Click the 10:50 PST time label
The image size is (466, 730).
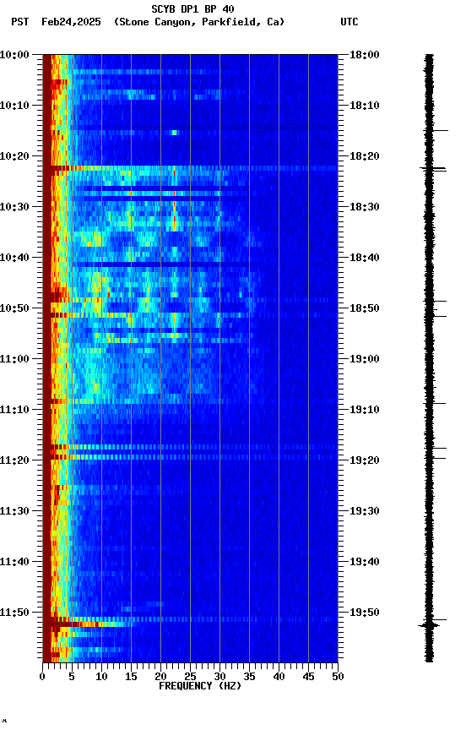click(14, 308)
